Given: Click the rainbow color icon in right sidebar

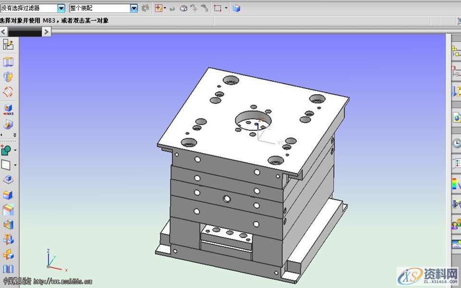Looking at the screenshot, I should click(x=456, y=183).
